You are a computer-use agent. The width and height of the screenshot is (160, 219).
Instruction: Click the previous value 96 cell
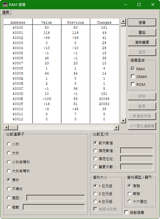[76, 89]
